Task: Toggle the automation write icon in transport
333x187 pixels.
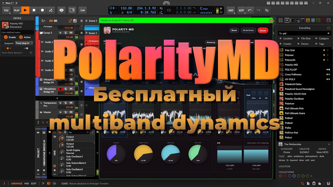Action: click(x=51, y=10)
